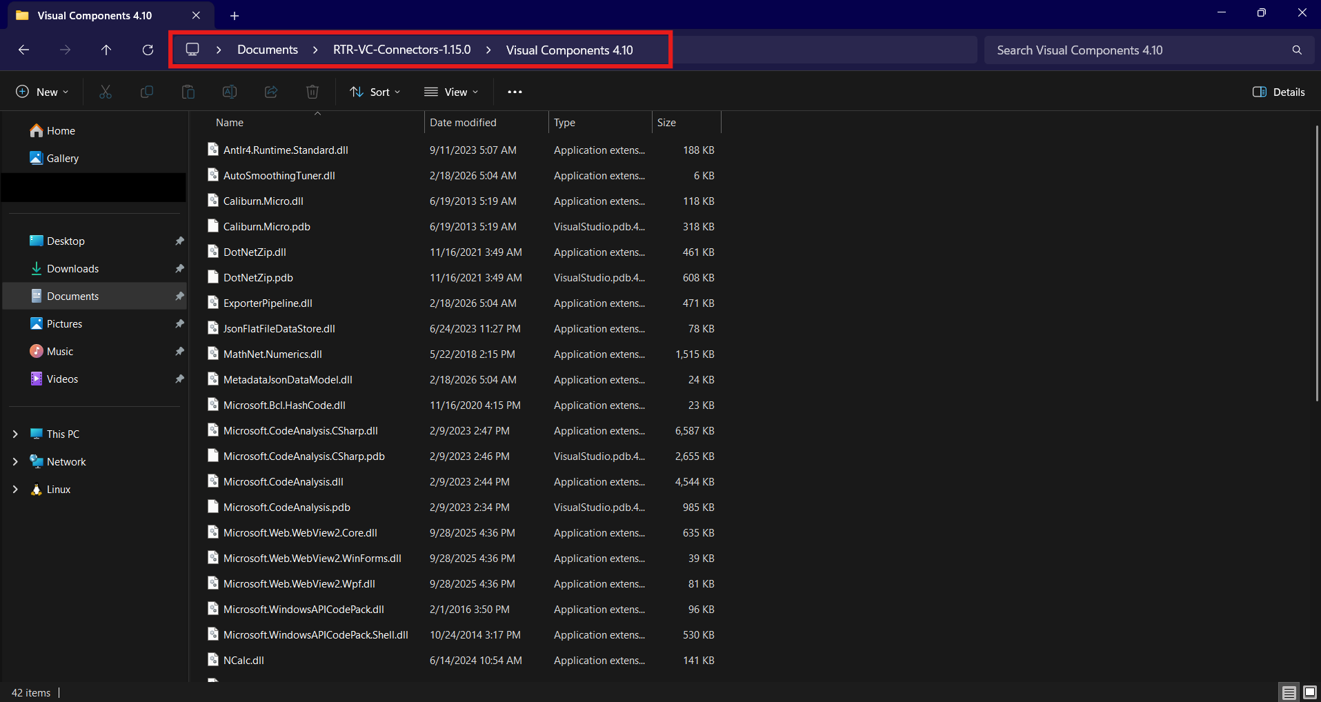Open the Sort options dropdown

point(375,92)
